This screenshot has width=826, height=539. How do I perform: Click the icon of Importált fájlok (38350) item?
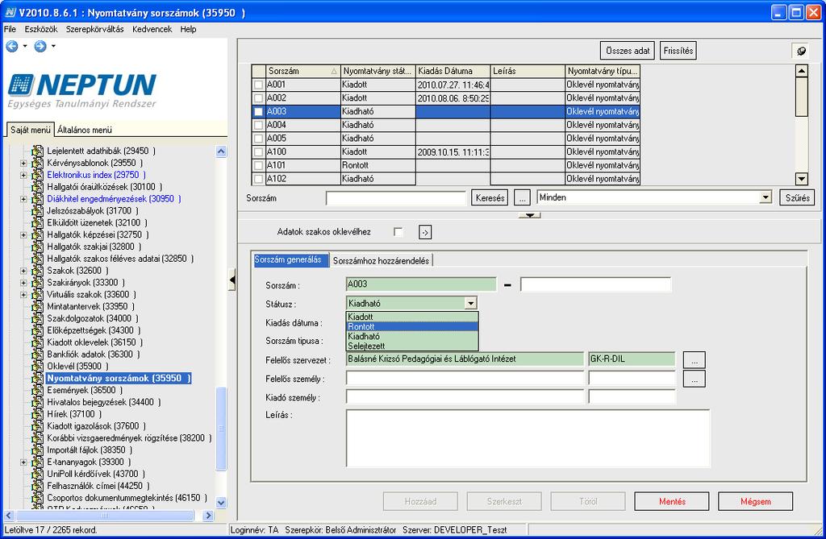pyautogui.click(x=37, y=450)
